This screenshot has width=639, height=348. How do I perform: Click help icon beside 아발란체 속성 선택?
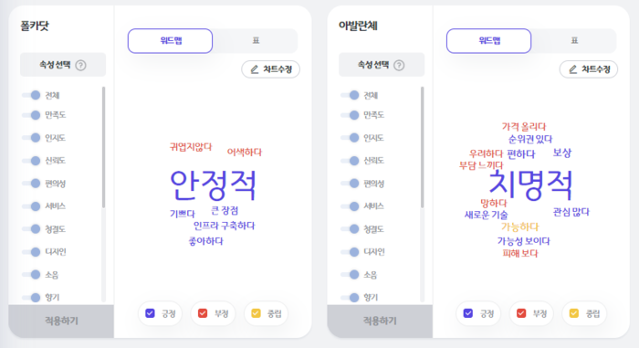tap(400, 65)
